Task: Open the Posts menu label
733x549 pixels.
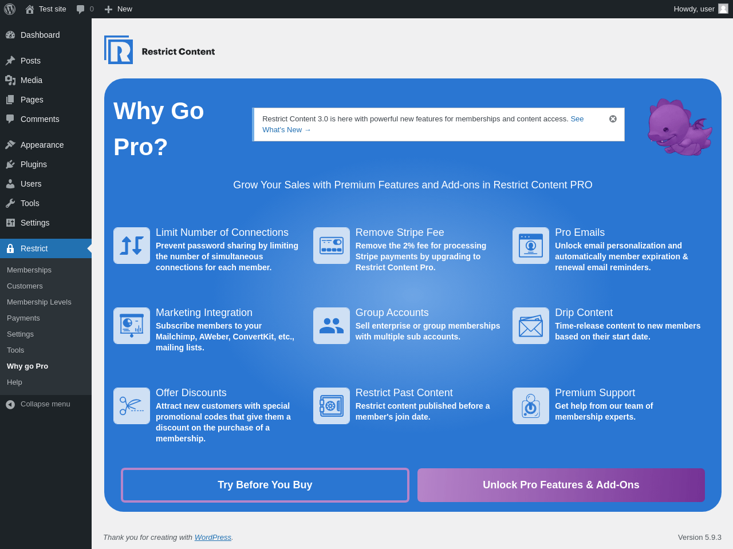Action: tap(30, 61)
